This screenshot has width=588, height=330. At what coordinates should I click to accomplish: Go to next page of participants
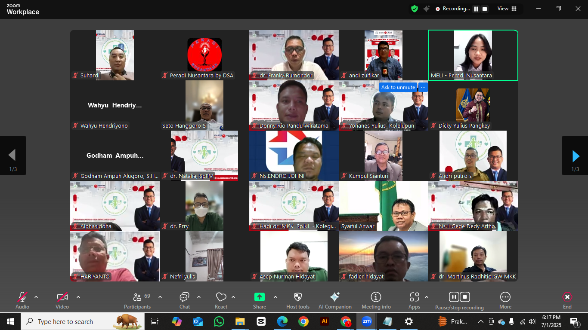575,156
